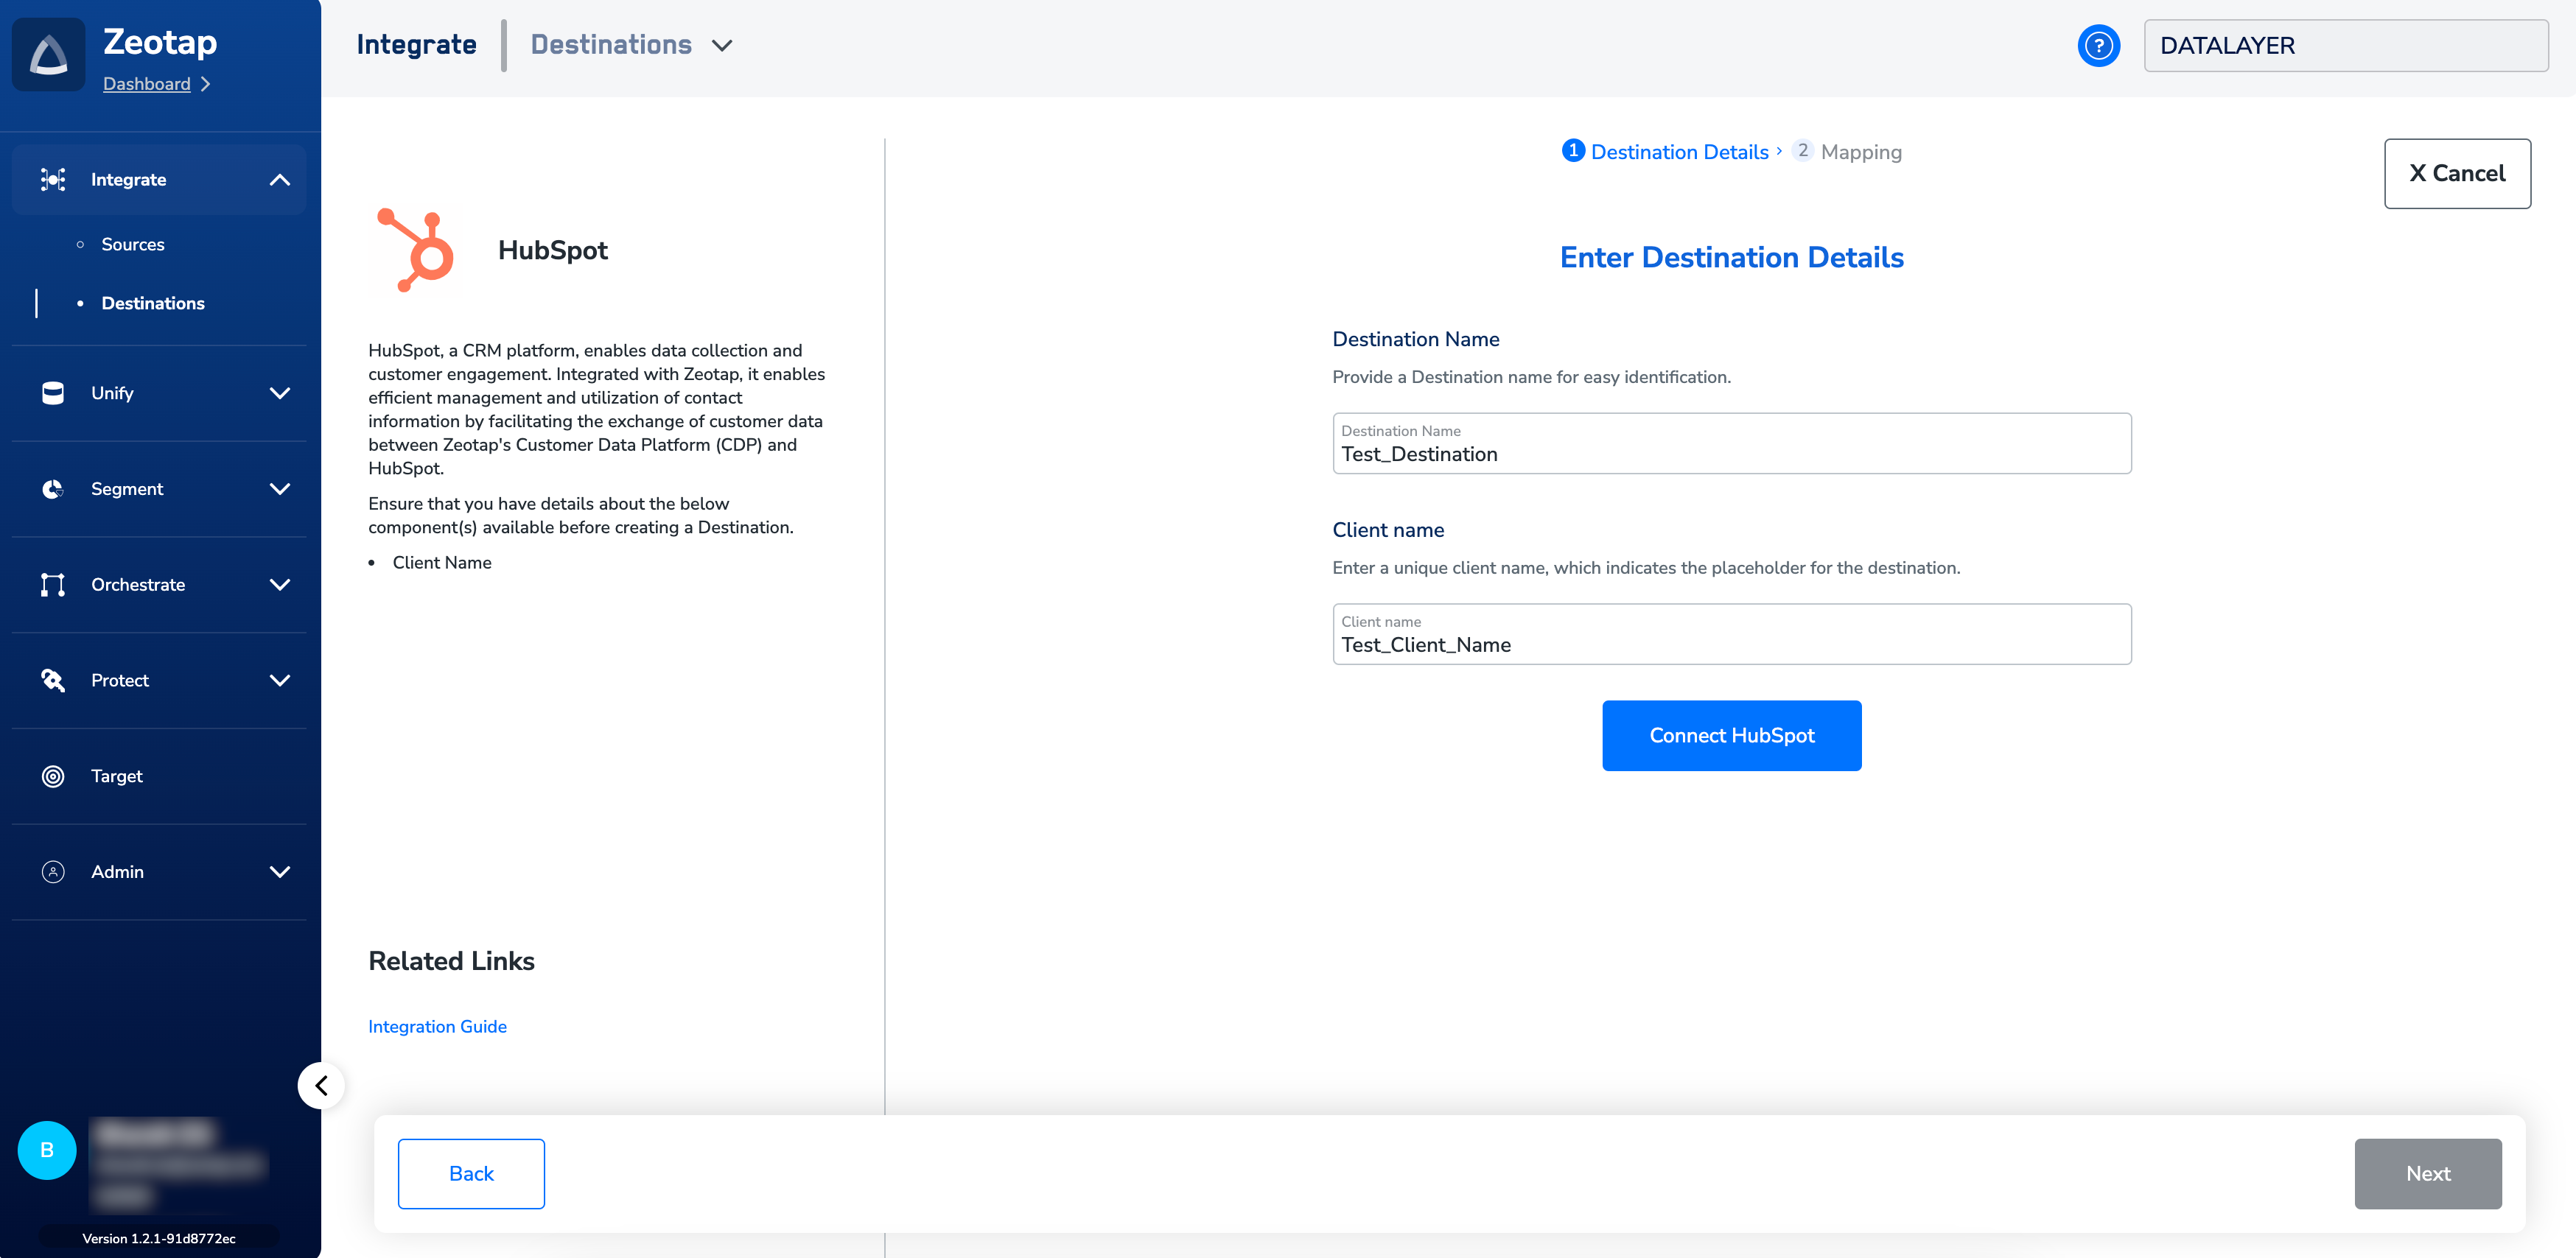Viewport: 2576px width, 1258px height.
Task: Select Sources in the sidebar
Action: tap(132, 245)
